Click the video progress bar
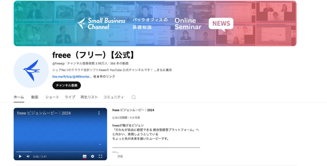 pyautogui.click(x=60, y=152)
